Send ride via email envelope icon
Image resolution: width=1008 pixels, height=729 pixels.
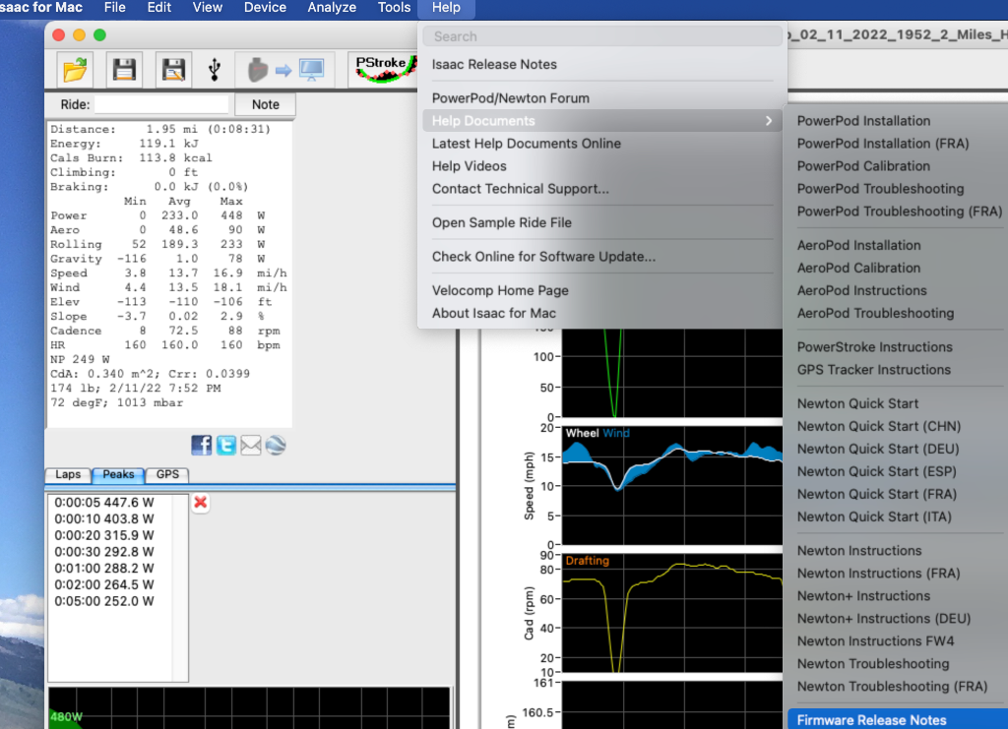click(x=251, y=445)
